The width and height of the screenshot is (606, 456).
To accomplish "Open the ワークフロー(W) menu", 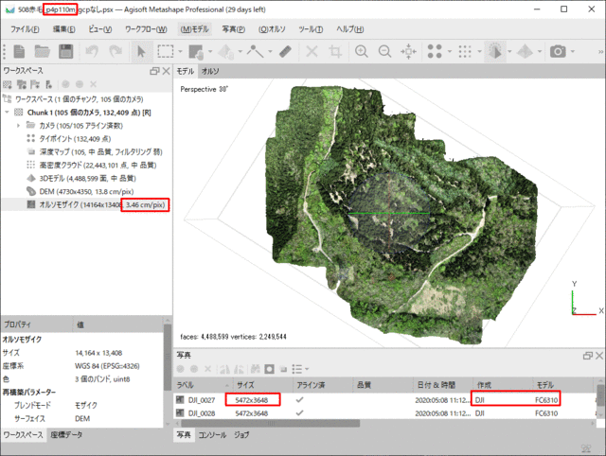I will click(146, 29).
